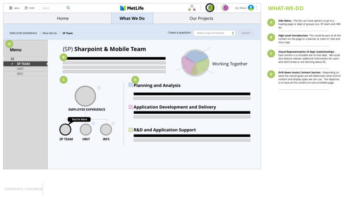348x206 pixels.
Task: Click the Ali, Mikal user name
Action: click(x=241, y=8)
